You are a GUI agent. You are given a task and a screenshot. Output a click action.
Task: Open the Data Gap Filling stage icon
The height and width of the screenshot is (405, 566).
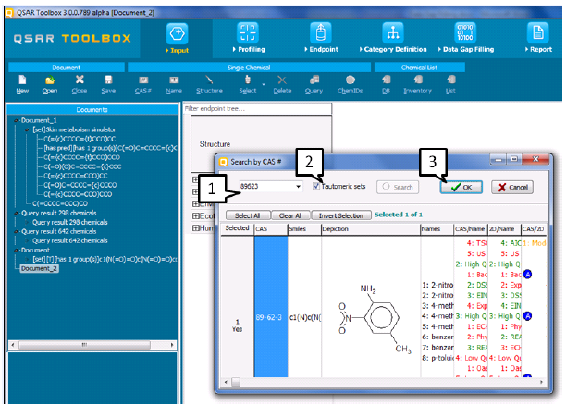(x=465, y=33)
